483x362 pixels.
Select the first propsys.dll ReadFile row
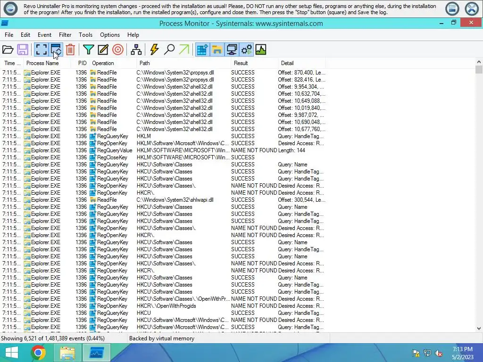tap(163, 72)
